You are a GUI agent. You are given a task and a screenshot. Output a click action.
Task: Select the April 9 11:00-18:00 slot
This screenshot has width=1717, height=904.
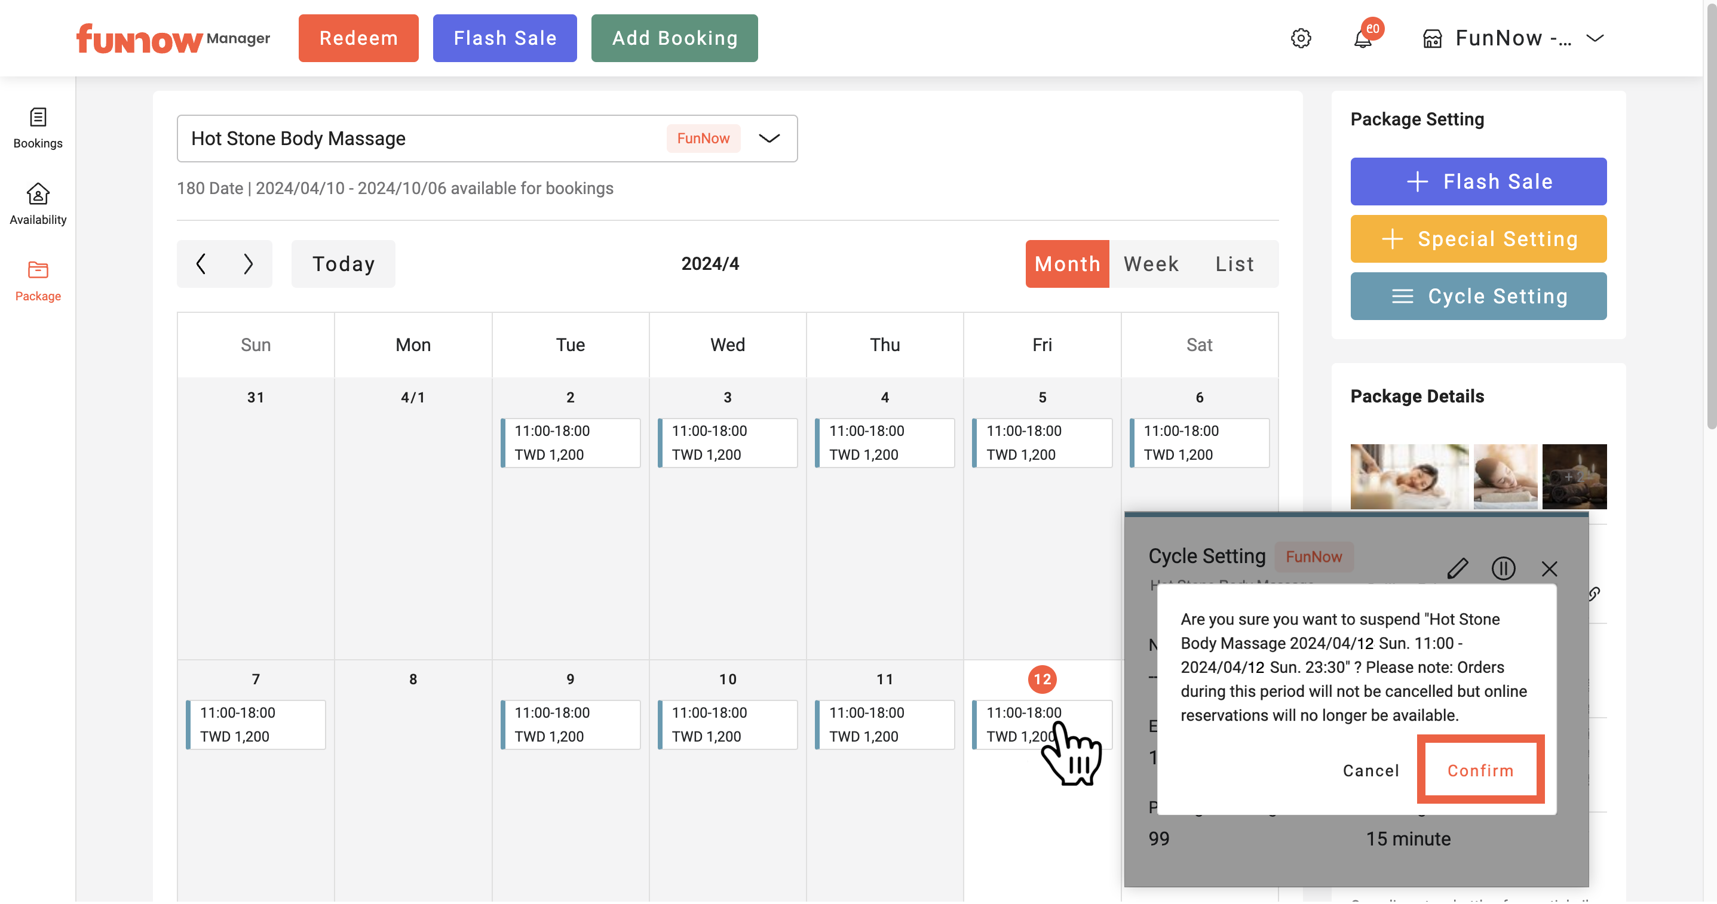point(571,725)
